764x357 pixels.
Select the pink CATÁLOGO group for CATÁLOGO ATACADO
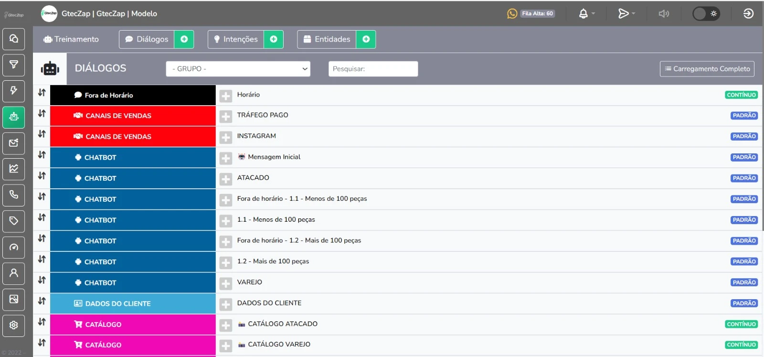133,325
